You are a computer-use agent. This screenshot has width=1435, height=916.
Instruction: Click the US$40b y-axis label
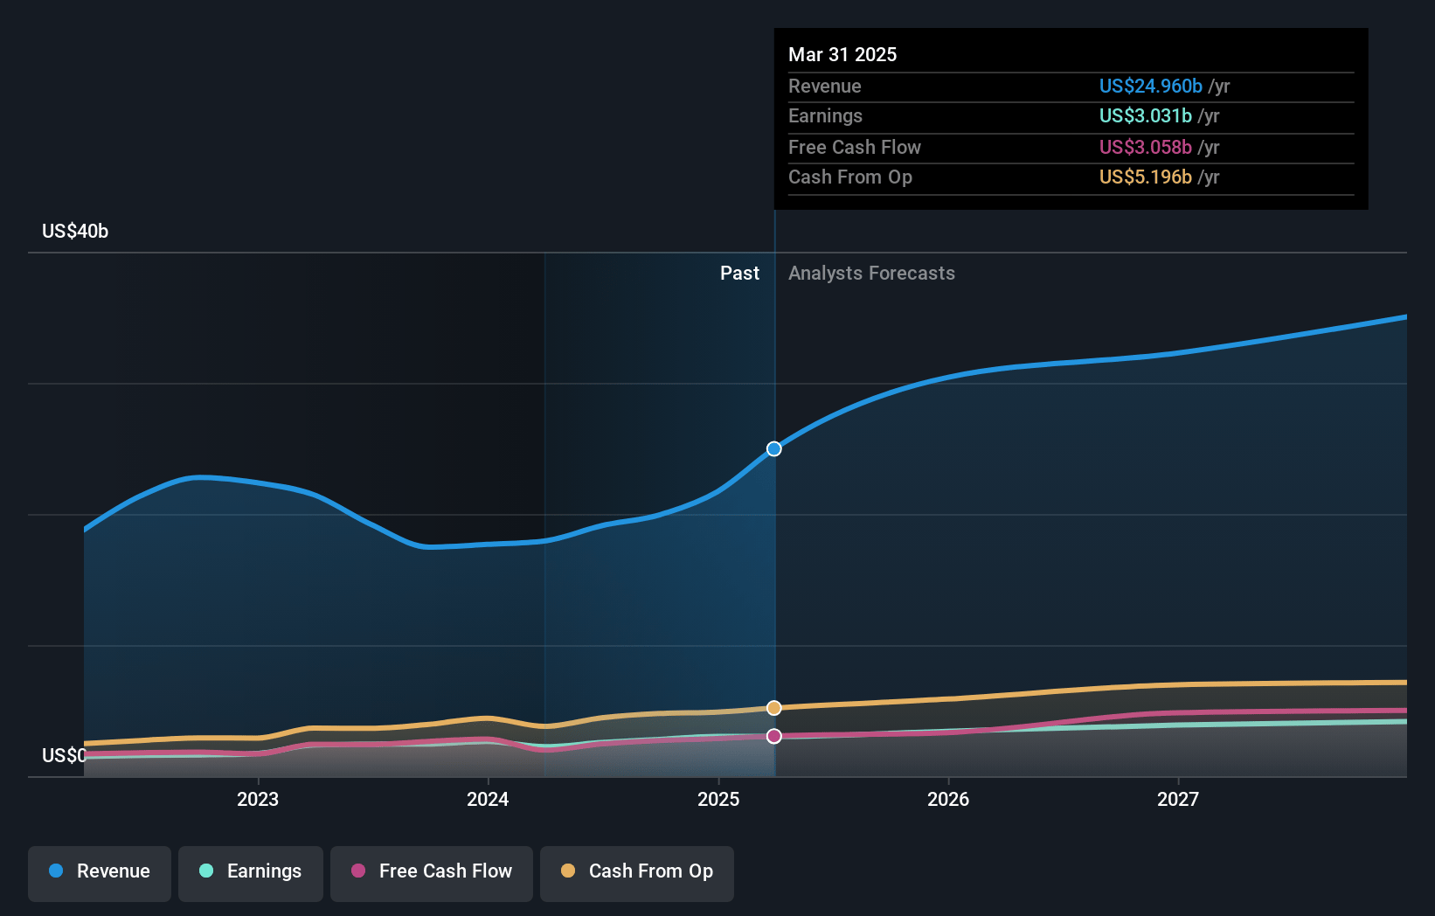(75, 231)
